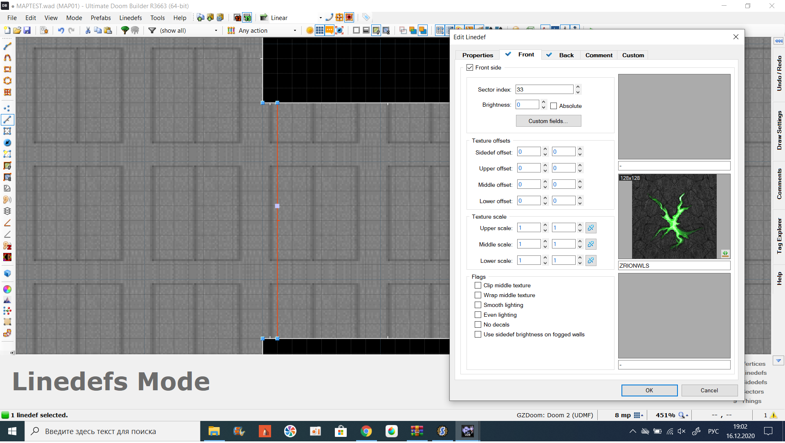Screen dimensions: 785x443
Task: Open the Mode menu
Action: click(74, 18)
